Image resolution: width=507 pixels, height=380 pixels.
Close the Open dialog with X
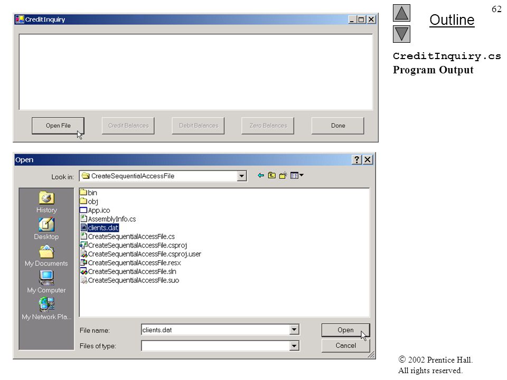[368, 159]
